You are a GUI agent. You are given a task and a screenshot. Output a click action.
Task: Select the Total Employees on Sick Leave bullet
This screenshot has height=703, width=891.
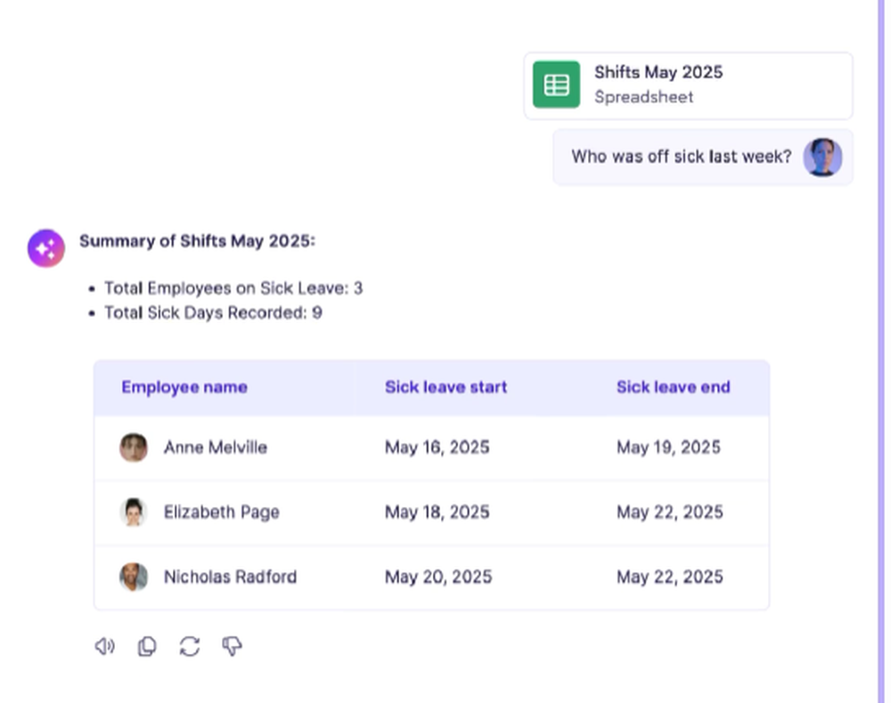coord(235,287)
